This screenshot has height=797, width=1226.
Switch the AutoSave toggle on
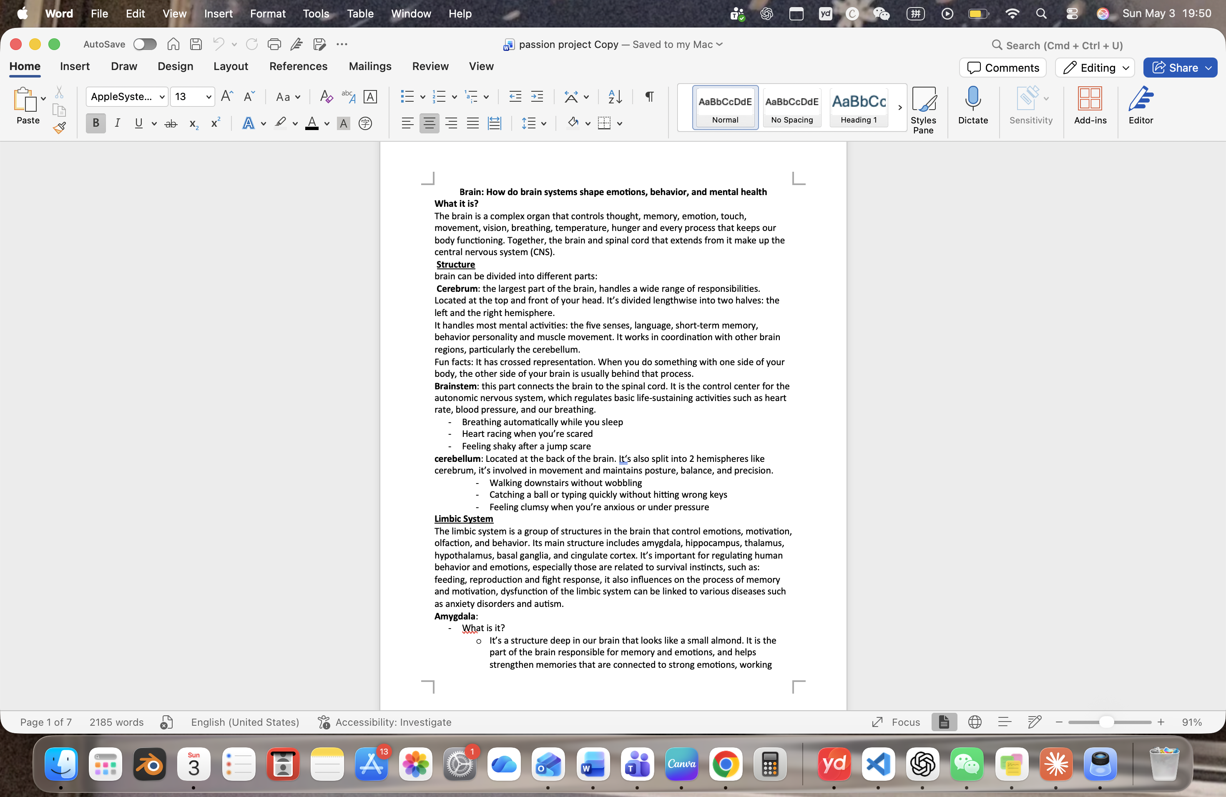pyautogui.click(x=145, y=44)
